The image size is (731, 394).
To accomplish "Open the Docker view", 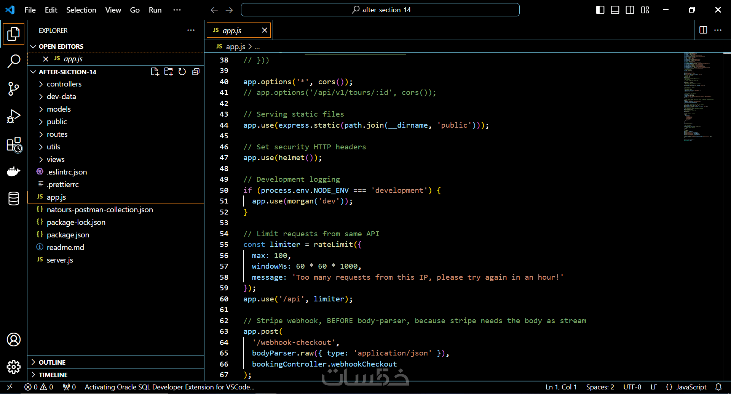I will 14,171.
